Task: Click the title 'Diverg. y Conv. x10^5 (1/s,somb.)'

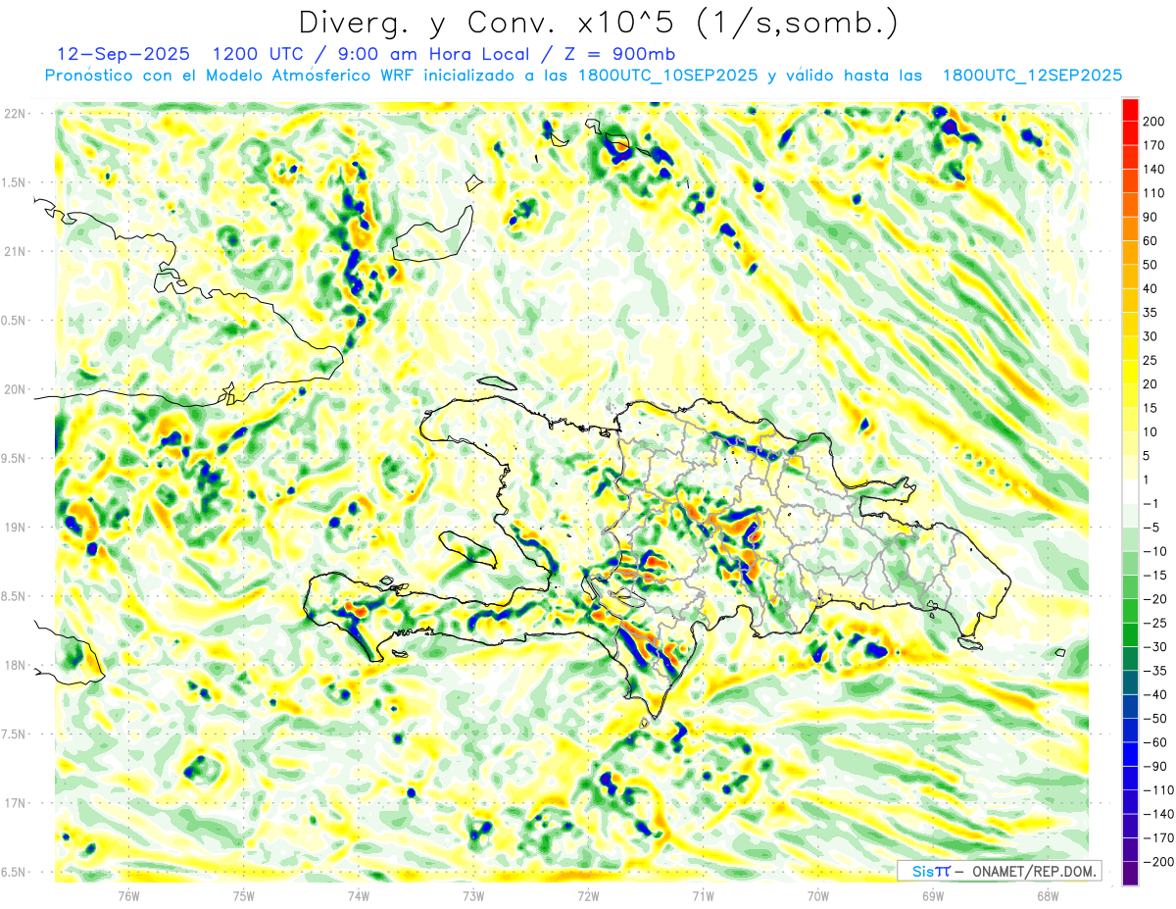Action: click(x=598, y=23)
